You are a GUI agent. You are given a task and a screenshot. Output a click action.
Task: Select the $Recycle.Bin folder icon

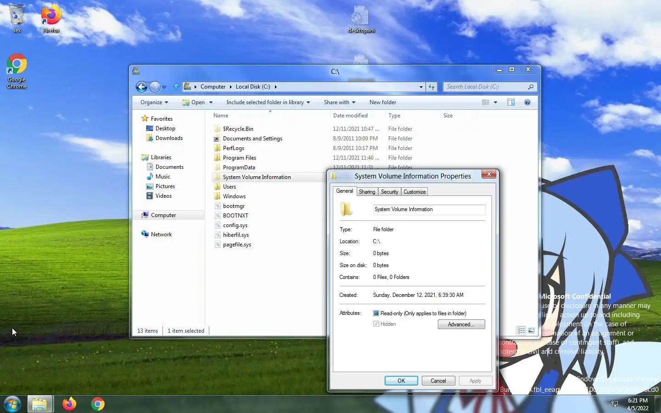218,129
